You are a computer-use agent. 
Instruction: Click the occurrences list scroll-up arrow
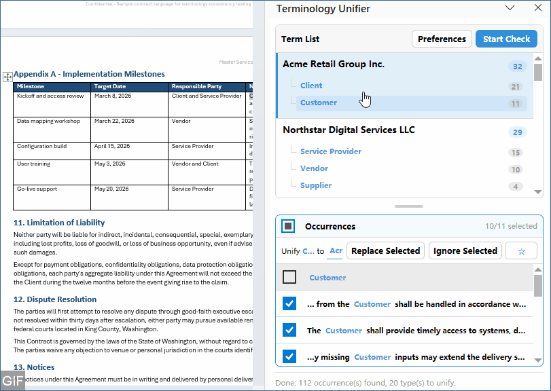click(537, 269)
